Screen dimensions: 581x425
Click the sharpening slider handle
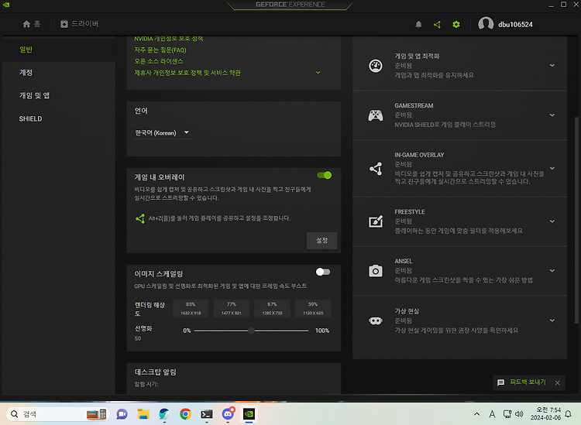(x=251, y=331)
